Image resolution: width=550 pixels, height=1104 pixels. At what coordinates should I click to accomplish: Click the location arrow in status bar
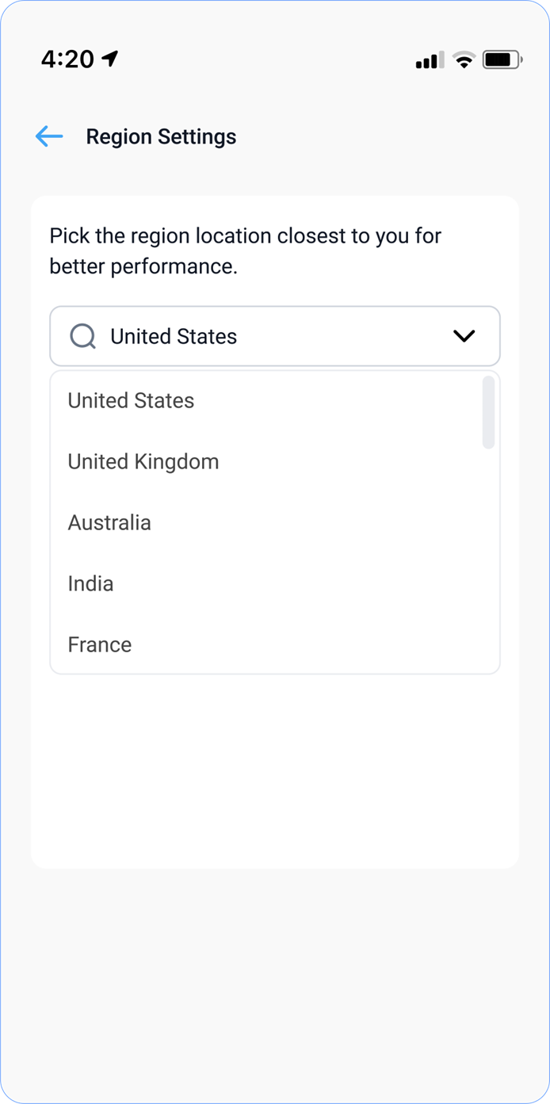(110, 59)
